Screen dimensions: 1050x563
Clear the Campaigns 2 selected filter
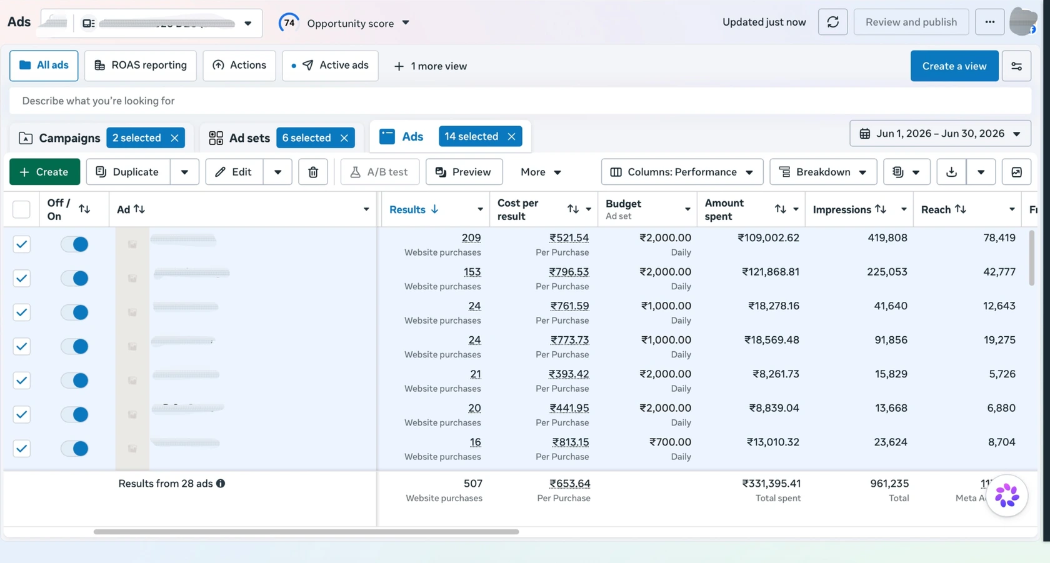(174, 138)
